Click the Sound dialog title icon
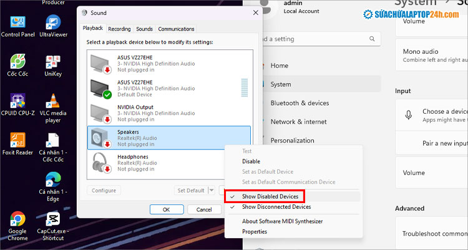The width and height of the screenshot is (468, 250). pos(84,13)
